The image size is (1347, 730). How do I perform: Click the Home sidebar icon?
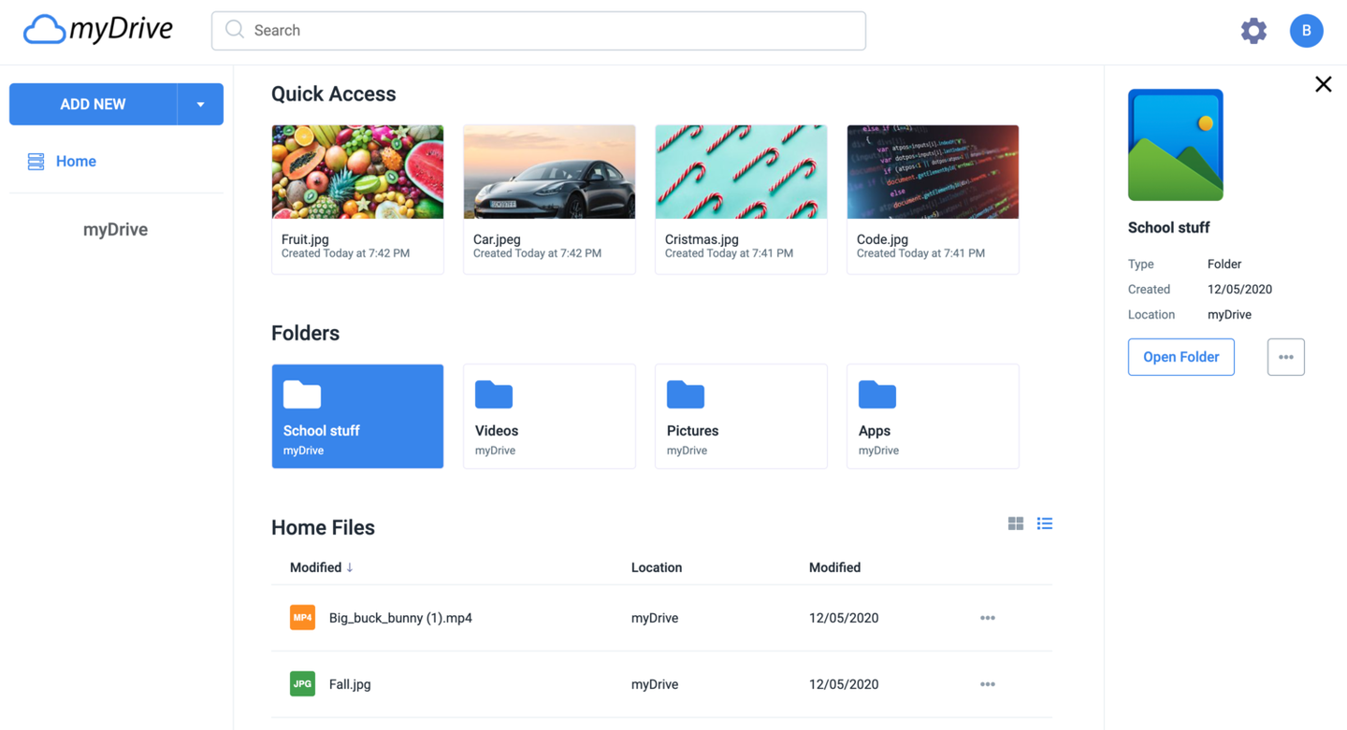(x=35, y=161)
